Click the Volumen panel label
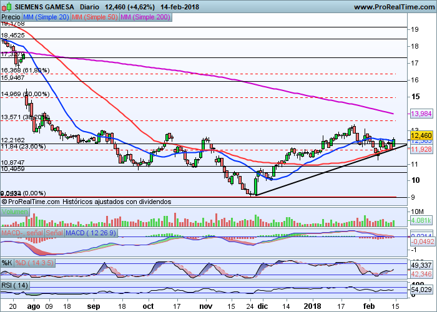The width and height of the screenshot is (437, 312). point(14,212)
